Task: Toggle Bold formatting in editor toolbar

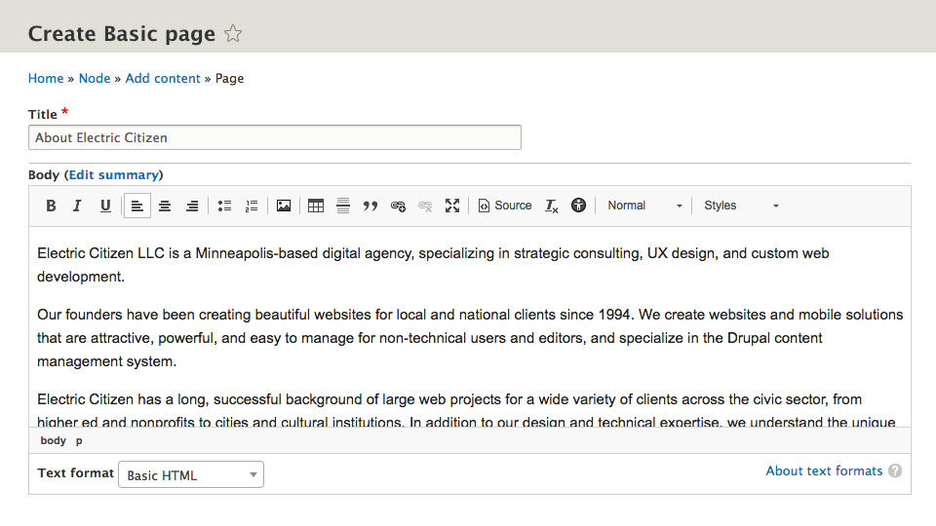Action: pos(51,206)
